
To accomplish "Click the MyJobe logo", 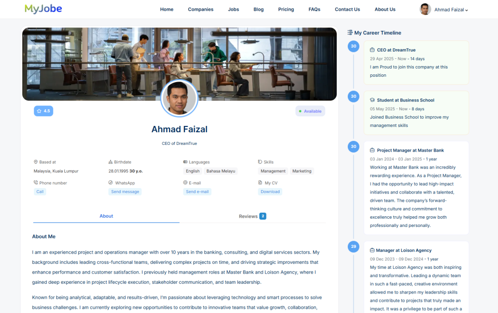I will (43, 9).
